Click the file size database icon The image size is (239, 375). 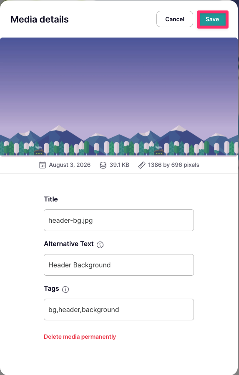coord(103,165)
